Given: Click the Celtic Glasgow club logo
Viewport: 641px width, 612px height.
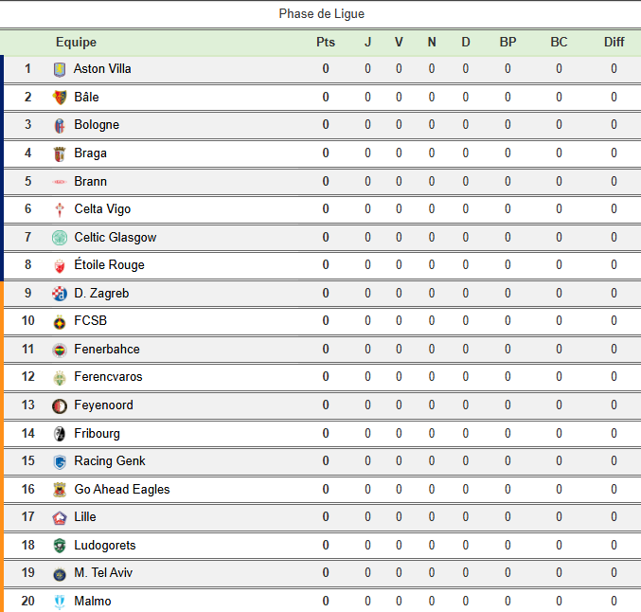Looking at the screenshot, I should point(60,237).
